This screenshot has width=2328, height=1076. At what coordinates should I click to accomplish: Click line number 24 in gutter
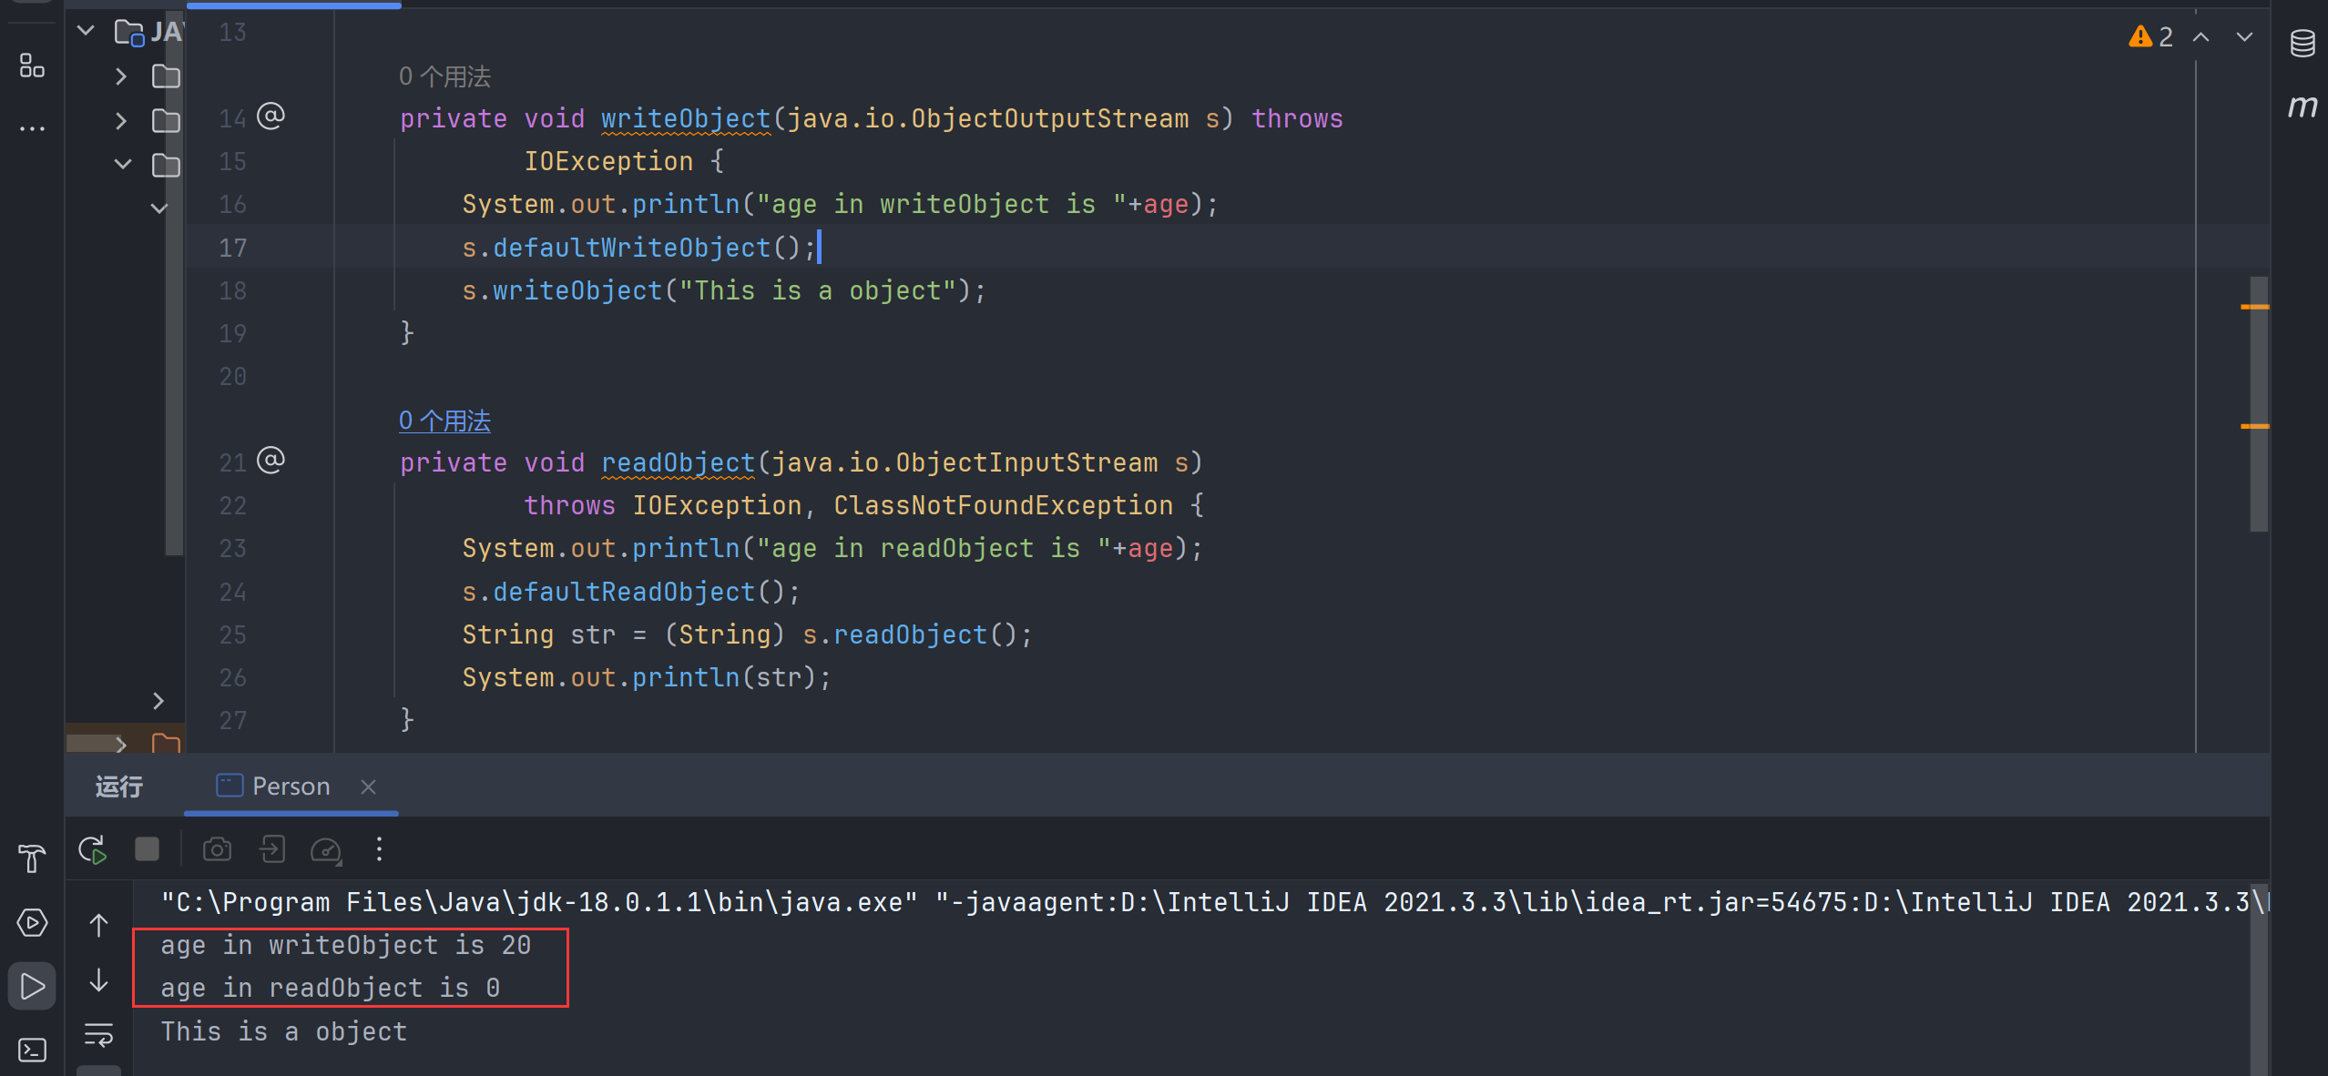click(x=232, y=593)
